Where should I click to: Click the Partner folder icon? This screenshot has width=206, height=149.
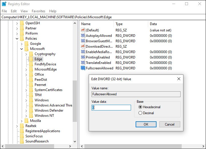(x=22, y=28)
